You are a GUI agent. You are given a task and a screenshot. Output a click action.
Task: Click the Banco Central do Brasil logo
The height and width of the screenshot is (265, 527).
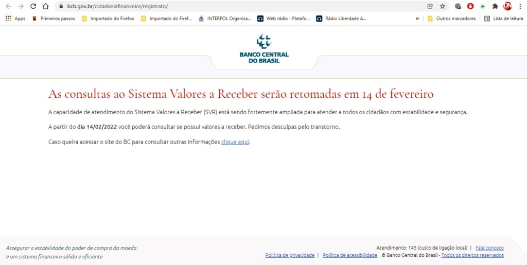pos(264,49)
